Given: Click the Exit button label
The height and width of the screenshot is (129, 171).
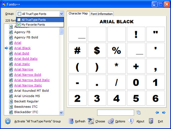Looking at the screenshot, I should pos(160,121).
